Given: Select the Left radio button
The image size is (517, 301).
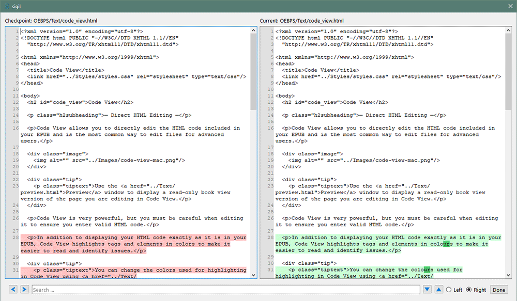Looking at the screenshot, I should (x=454, y=290).
